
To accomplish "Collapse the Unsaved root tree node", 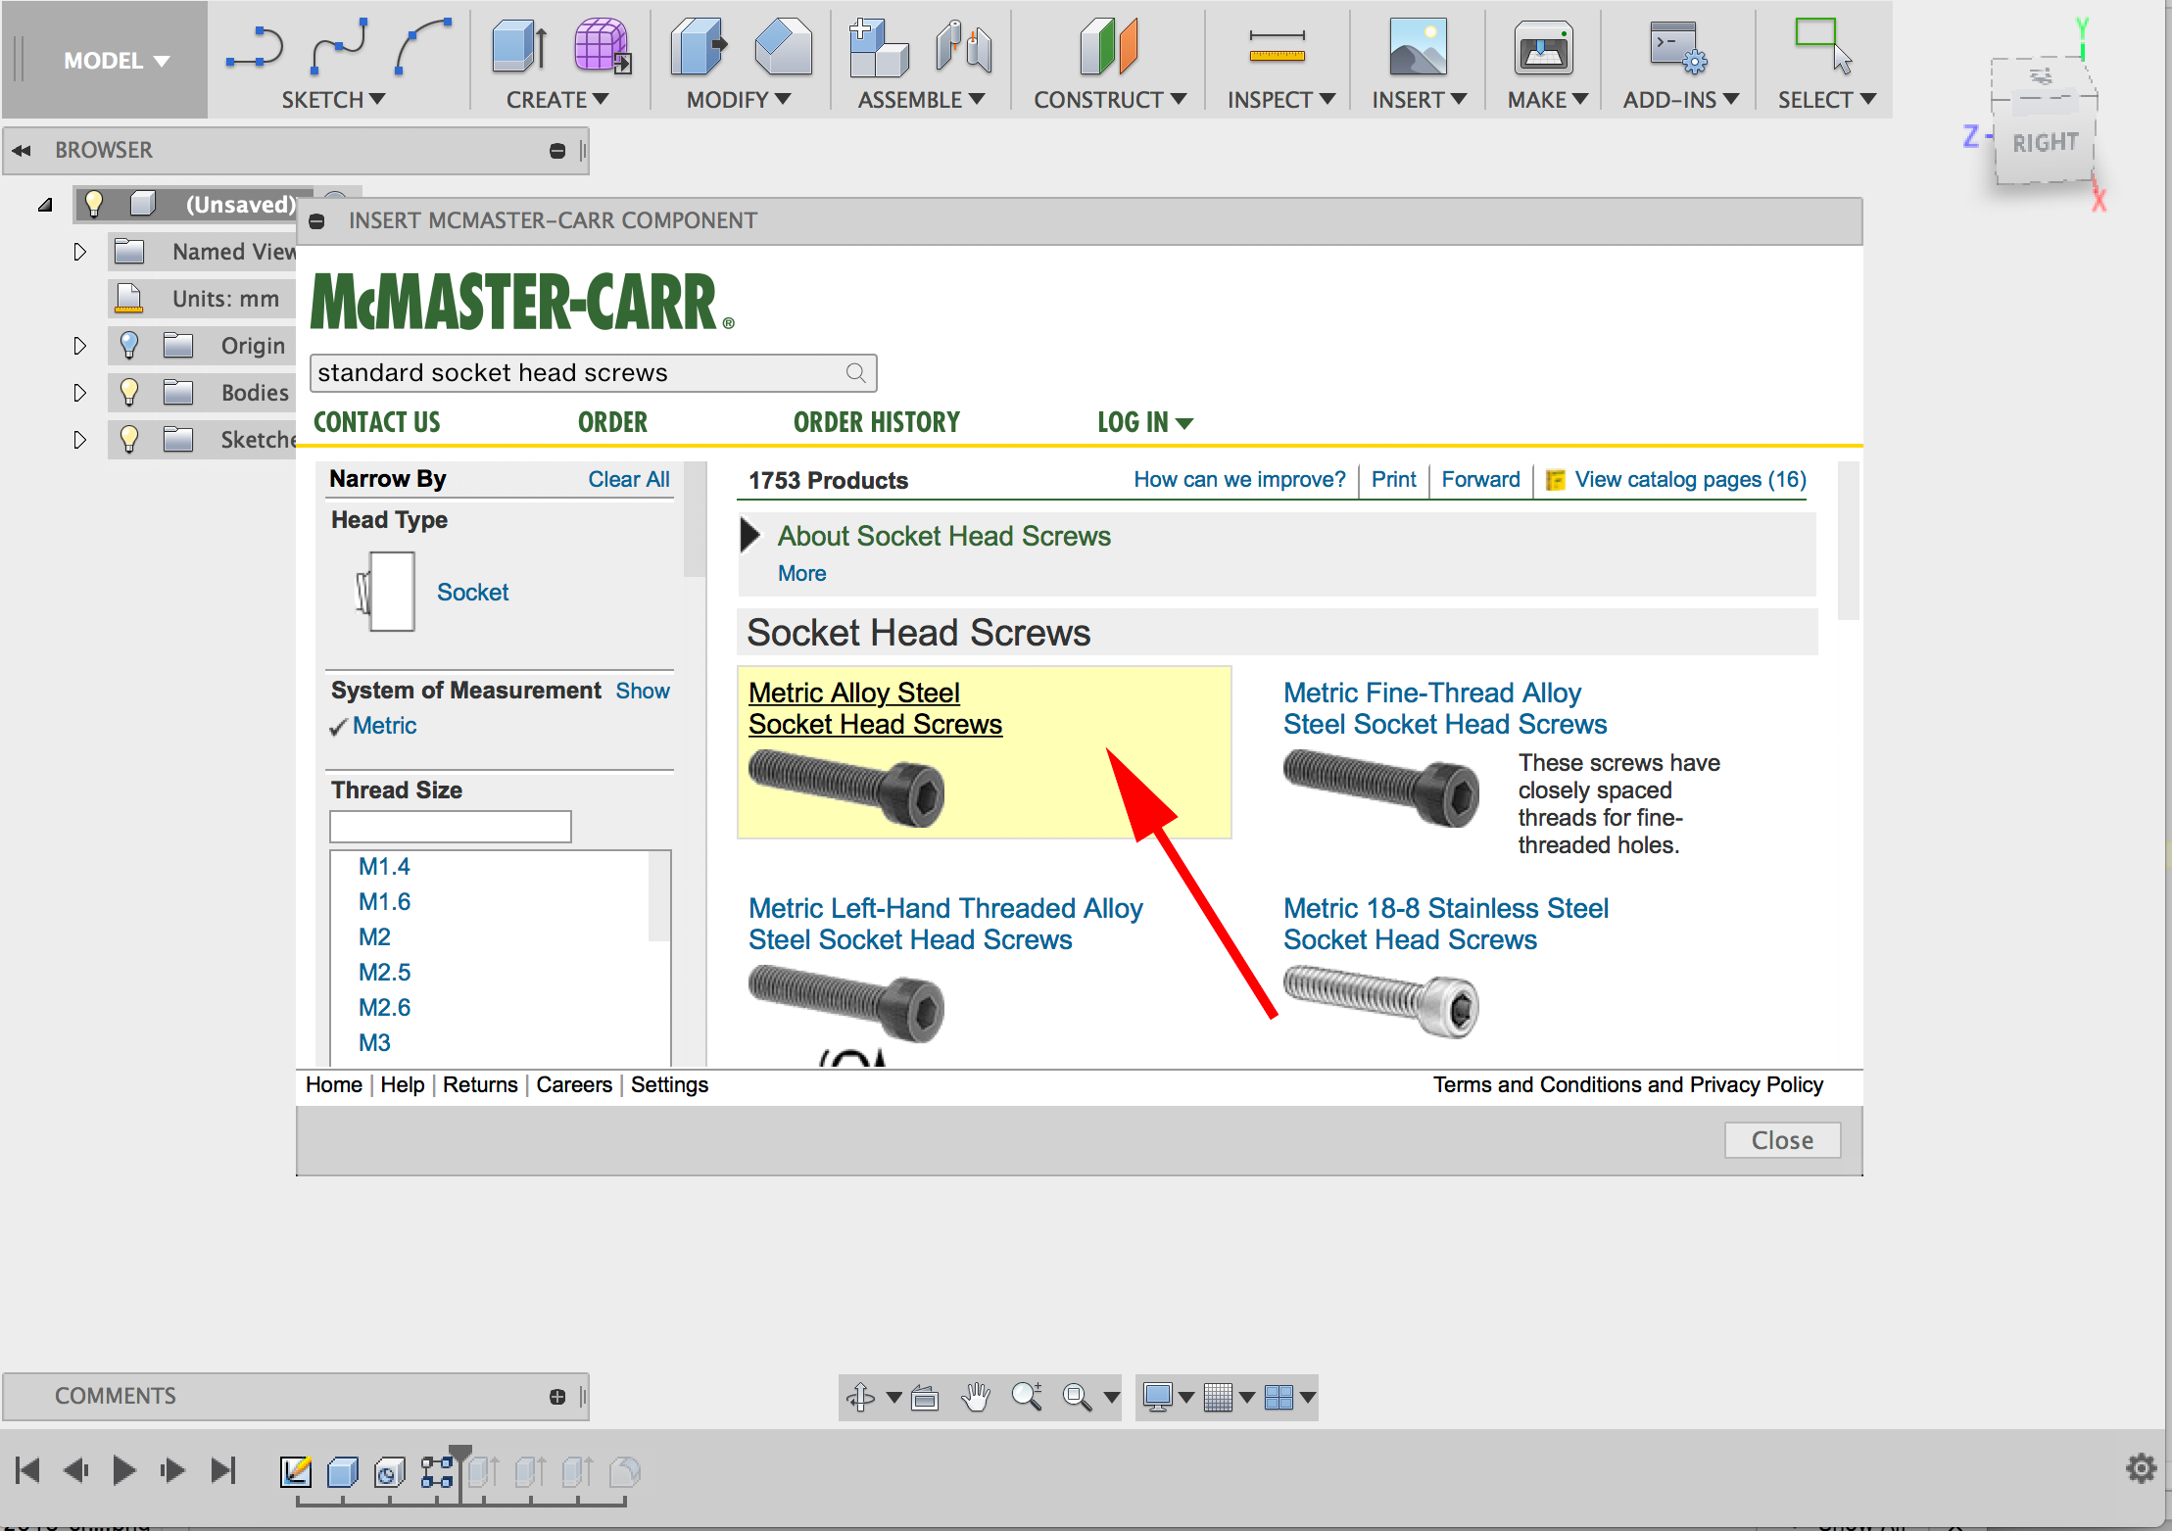I will coord(45,205).
